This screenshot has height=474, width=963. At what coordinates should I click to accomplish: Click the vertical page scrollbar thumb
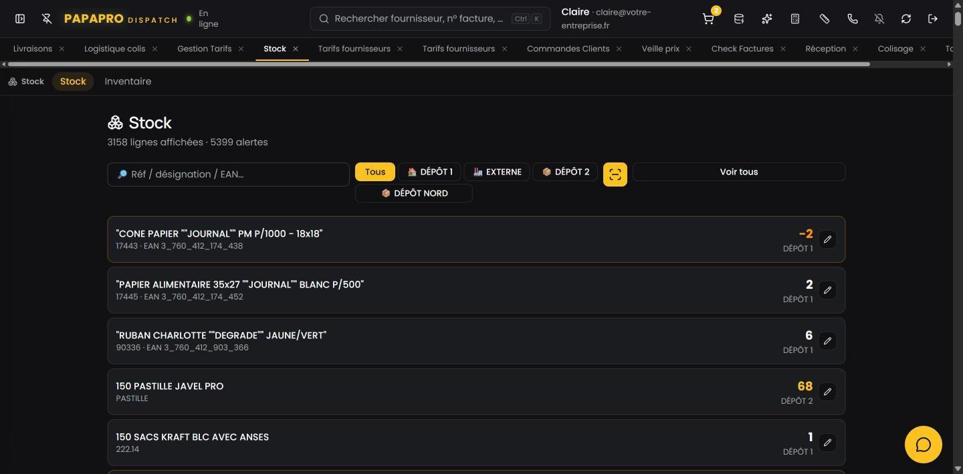[x=958, y=19]
